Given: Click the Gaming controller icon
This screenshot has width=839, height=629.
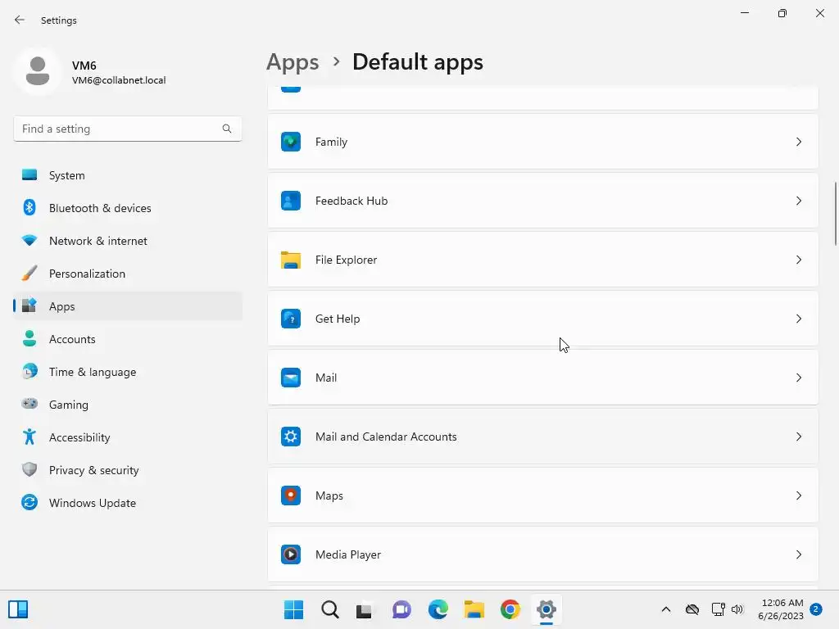Looking at the screenshot, I should click(x=29, y=404).
